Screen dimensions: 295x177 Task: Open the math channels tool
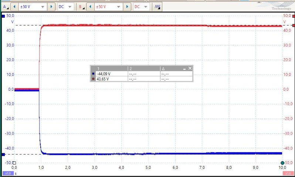(157, 7)
